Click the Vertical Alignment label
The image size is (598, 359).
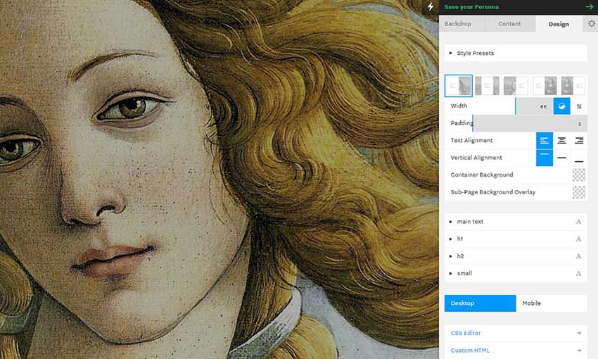click(x=476, y=158)
